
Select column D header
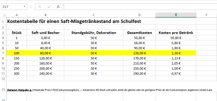coord(139,15)
